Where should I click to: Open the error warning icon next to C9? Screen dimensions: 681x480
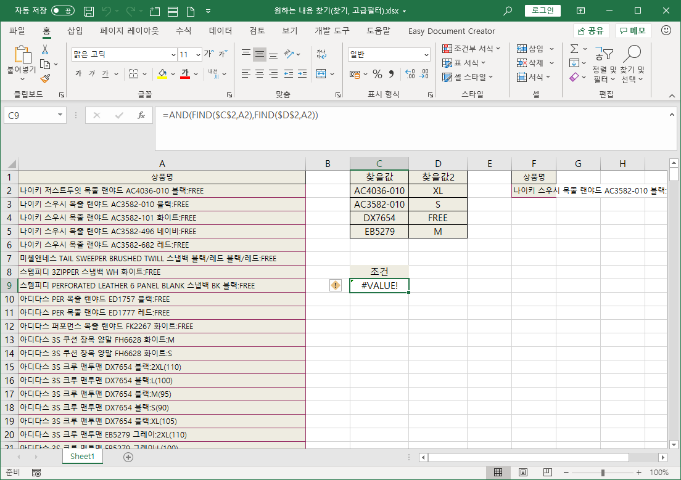(336, 285)
